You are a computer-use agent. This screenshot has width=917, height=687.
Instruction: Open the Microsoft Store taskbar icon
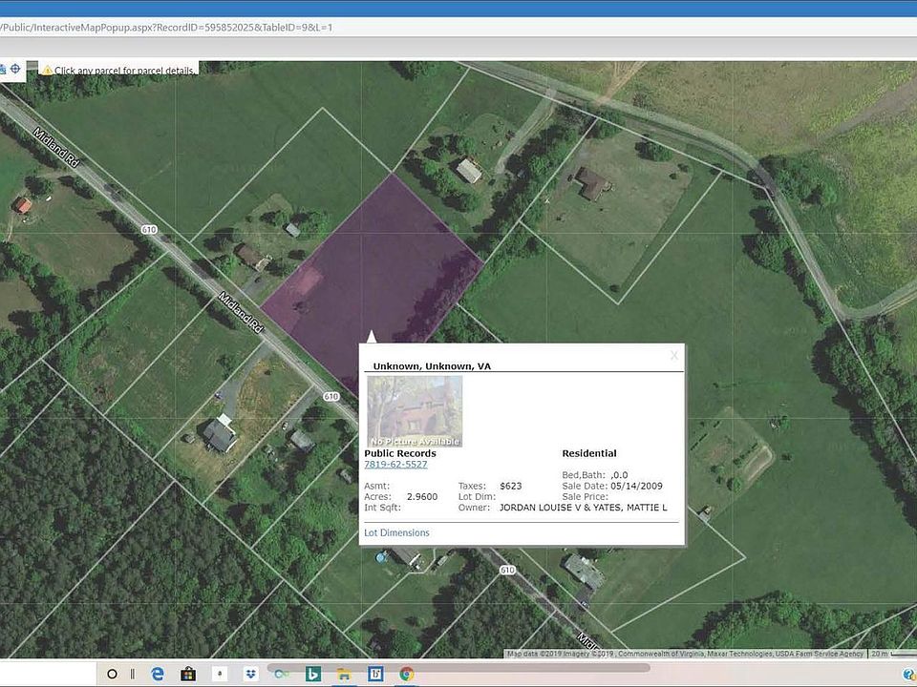tap(188, 675)
